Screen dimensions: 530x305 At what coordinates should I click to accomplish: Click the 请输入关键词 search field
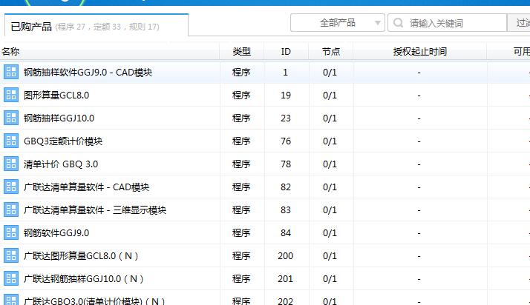[x=448, y=23]
